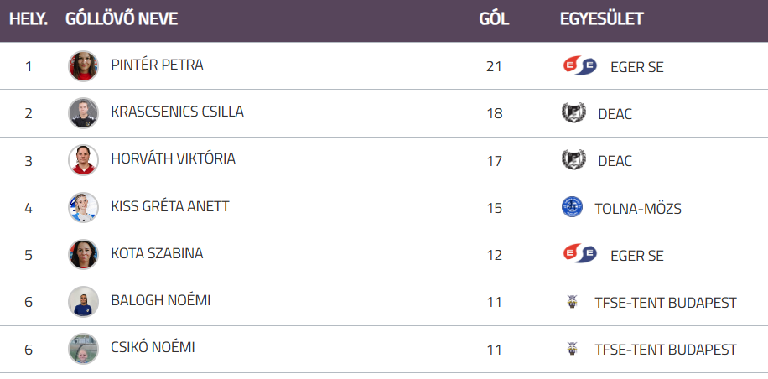The width and height of the screenshot is (768, 379).
Task: Click Balogh Noémi's avatar photo
Action: click(x=84, y=302)
